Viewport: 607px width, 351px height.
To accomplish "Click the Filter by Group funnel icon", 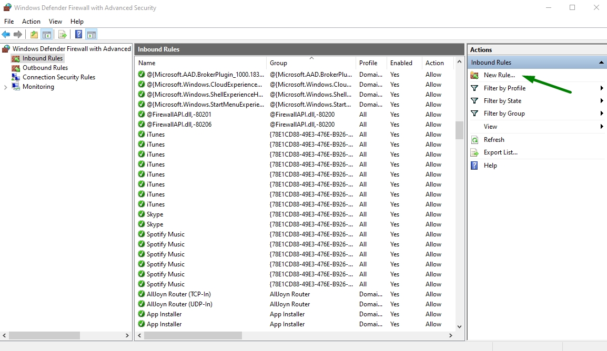I will [x=474, y=113].
